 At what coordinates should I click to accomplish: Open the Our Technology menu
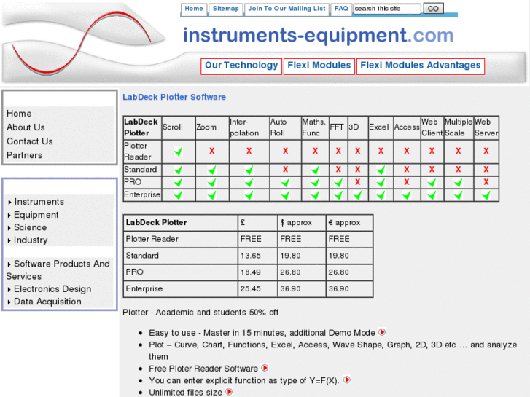pos(241,66)
